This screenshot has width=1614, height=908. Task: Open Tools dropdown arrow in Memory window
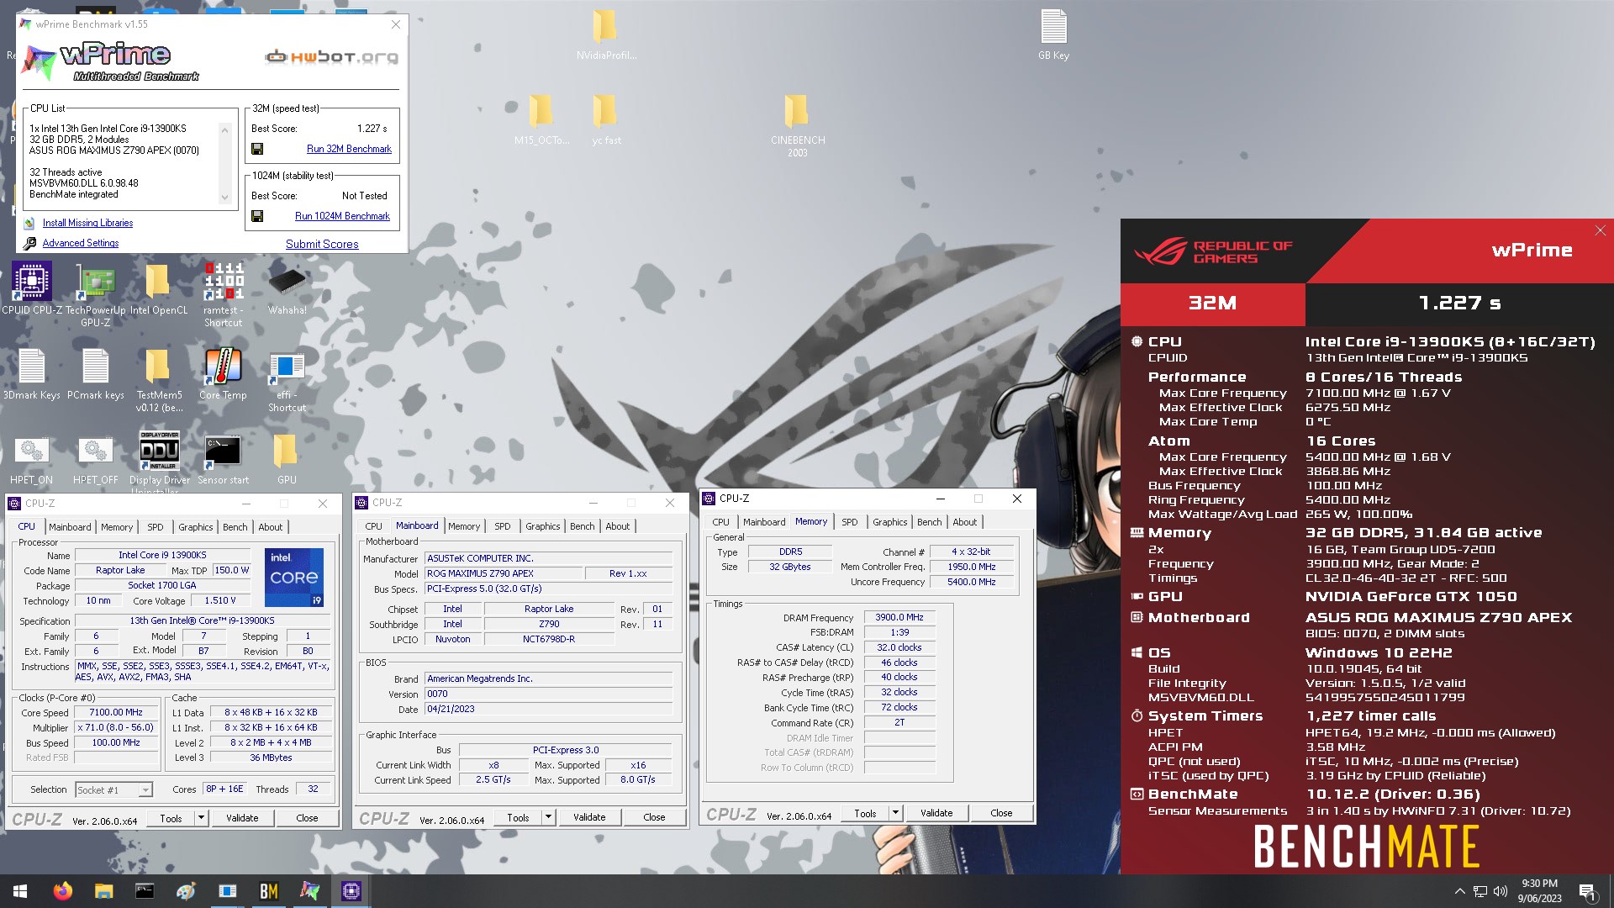(895, 813)
